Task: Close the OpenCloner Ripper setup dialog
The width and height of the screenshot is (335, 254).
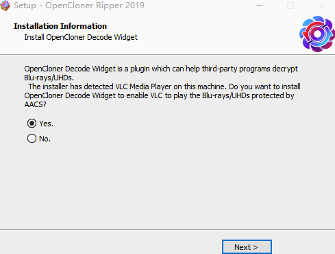Action: tap(322, 5)
